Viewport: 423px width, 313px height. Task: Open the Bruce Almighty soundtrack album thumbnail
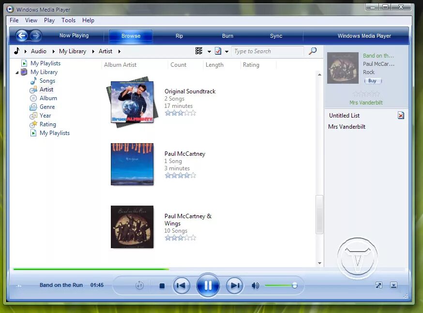[131, 102]
